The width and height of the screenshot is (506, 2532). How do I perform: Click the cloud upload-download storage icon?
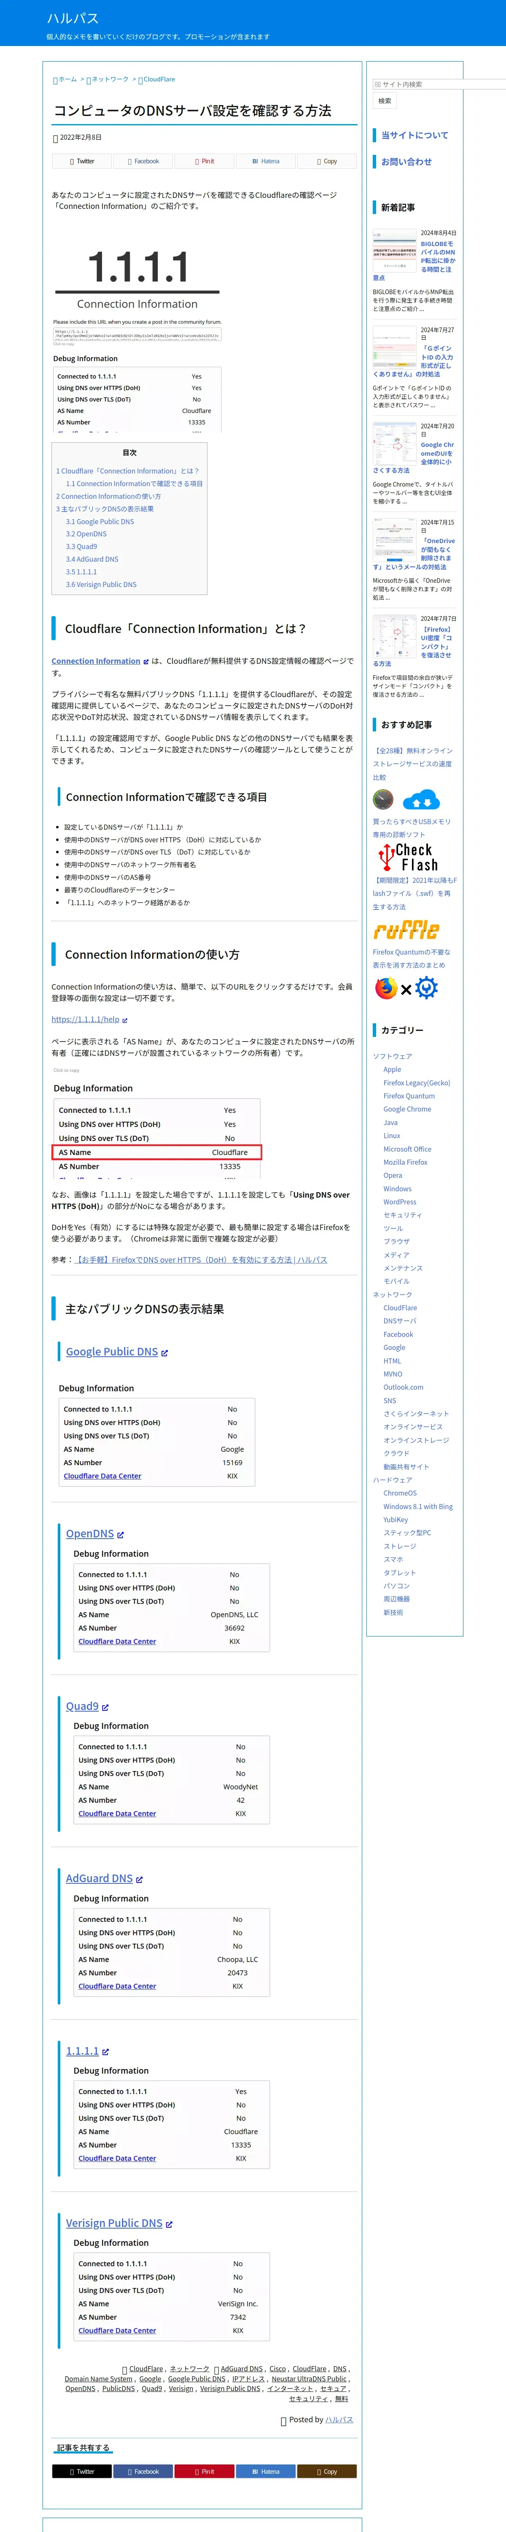[x=422, y=799]
